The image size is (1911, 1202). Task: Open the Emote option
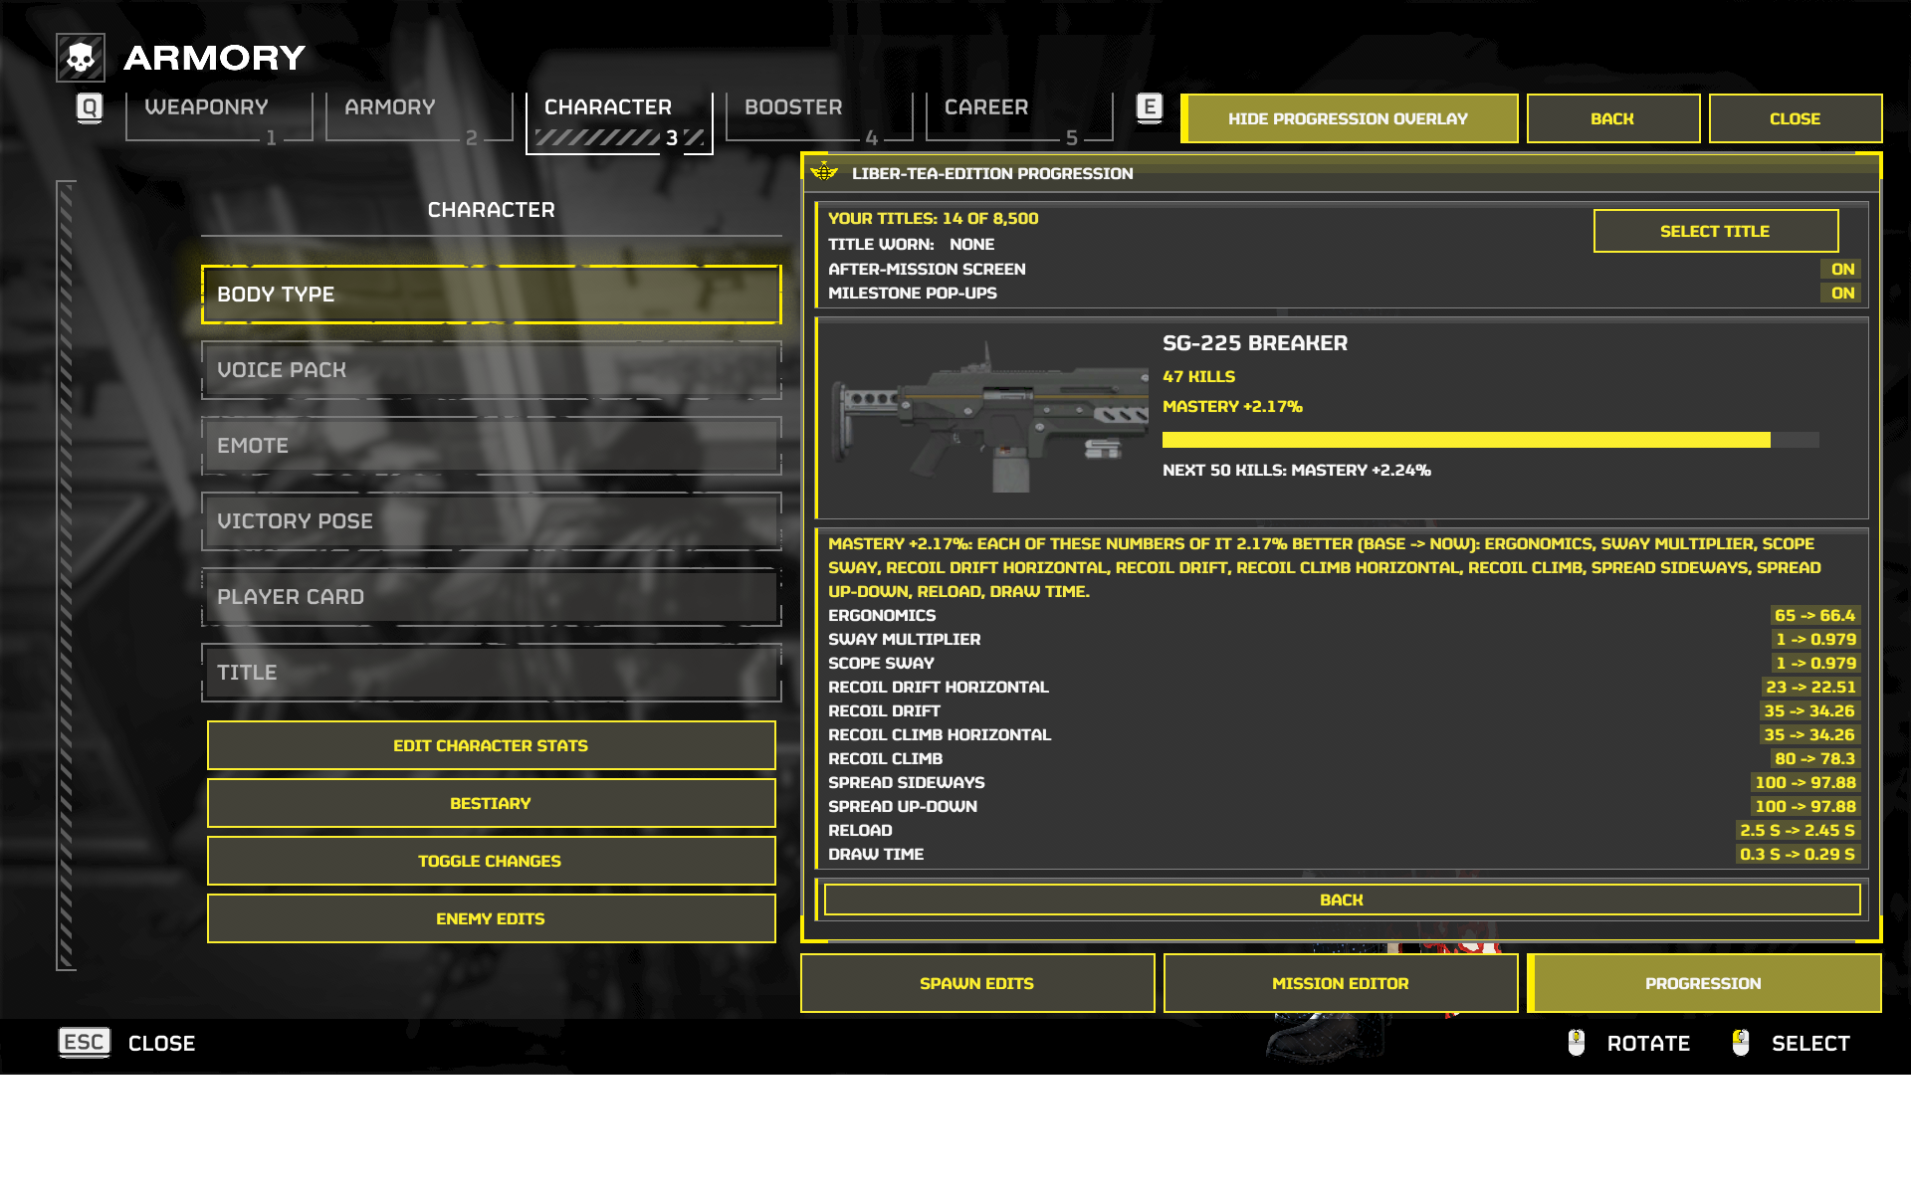492,446
